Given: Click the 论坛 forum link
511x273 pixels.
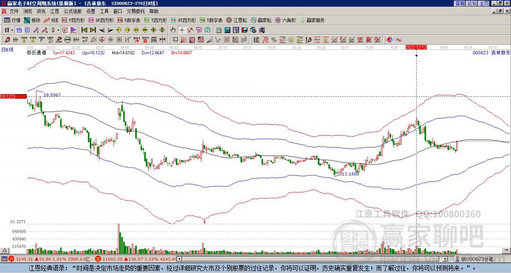Looking at the screenshot, I should (x=472, y=3).
